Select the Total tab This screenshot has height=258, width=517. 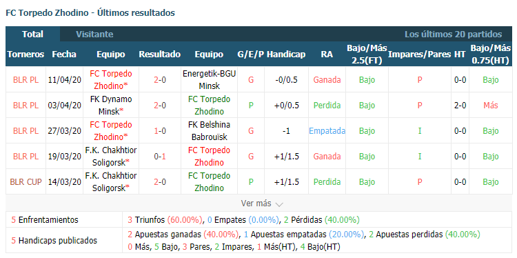[x=32, y=34]
